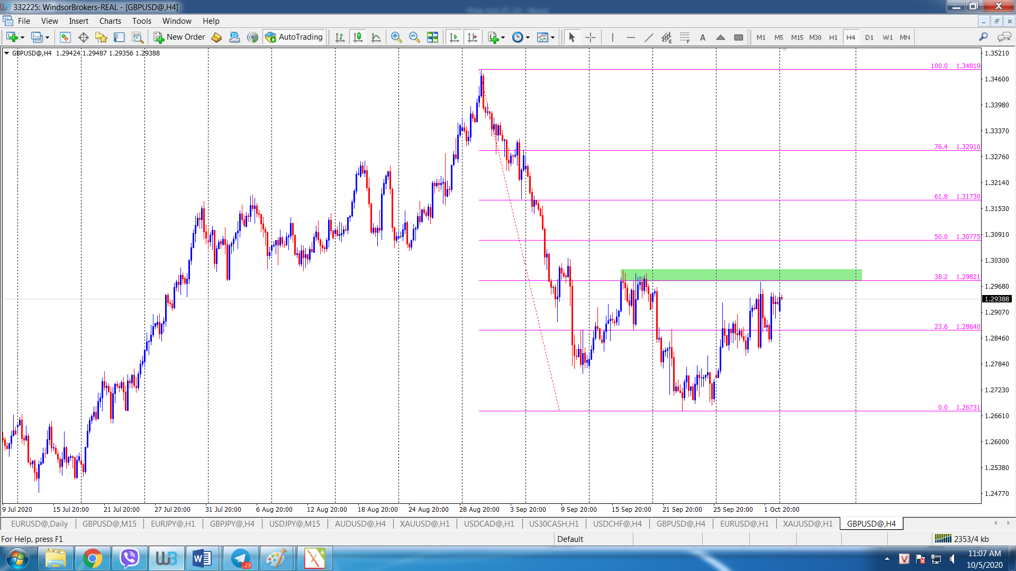Open the New Chart tool
The image size is (1016, 571).
12,37
